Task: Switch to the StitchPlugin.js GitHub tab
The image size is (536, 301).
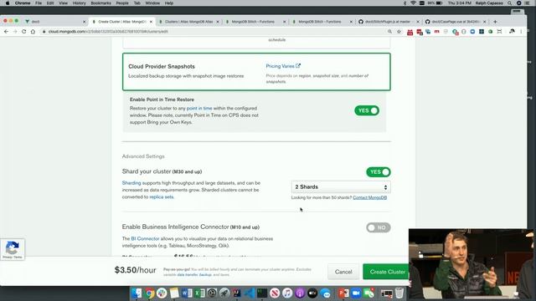Action: [x=388, y=22]
